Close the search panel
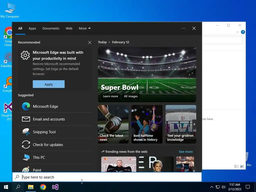 [x=194, y=28]
